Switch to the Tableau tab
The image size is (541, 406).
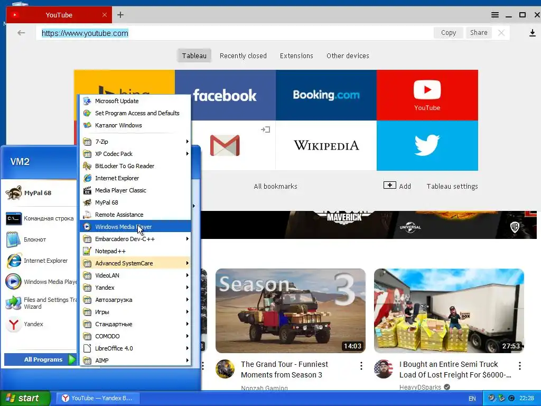tap(194, 56)
